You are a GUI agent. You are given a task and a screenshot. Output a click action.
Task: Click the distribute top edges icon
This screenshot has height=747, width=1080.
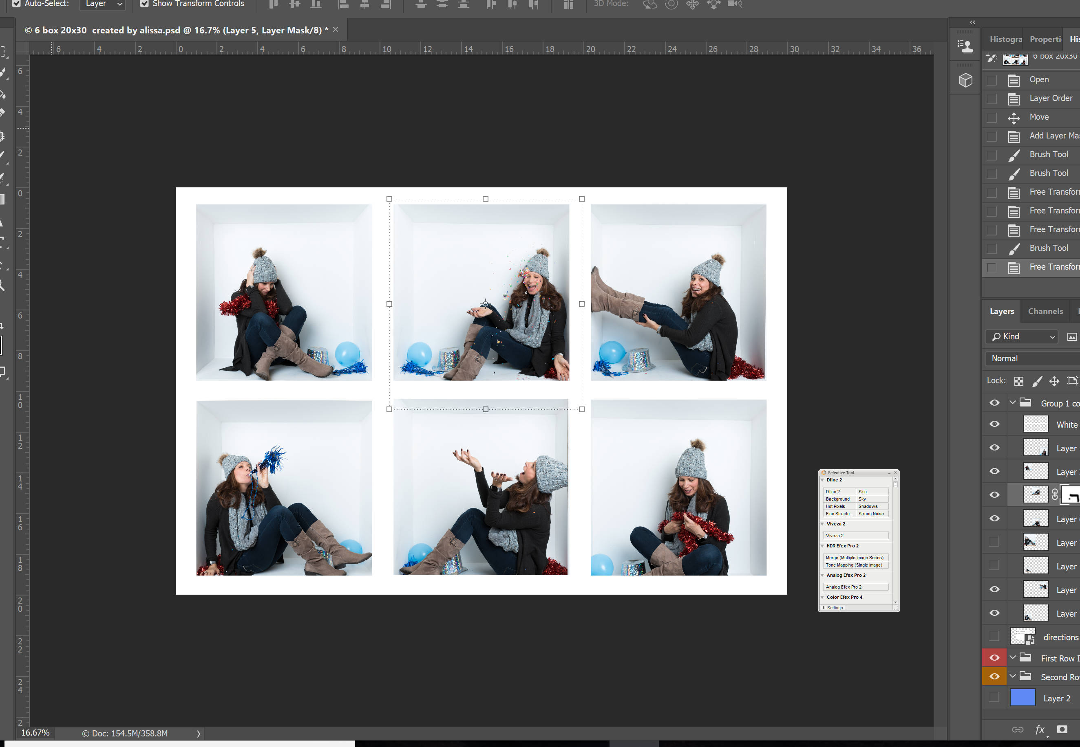pos(421,4)
